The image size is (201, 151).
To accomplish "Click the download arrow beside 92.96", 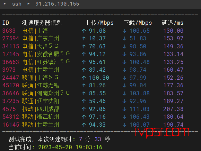I will [x=124, y=101].
